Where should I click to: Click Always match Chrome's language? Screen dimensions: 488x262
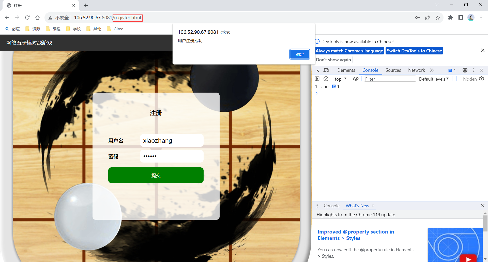click(349, 51)
